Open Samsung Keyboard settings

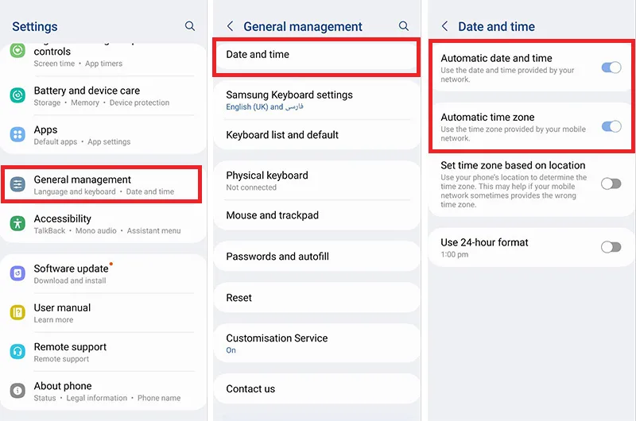coord(316,100)
